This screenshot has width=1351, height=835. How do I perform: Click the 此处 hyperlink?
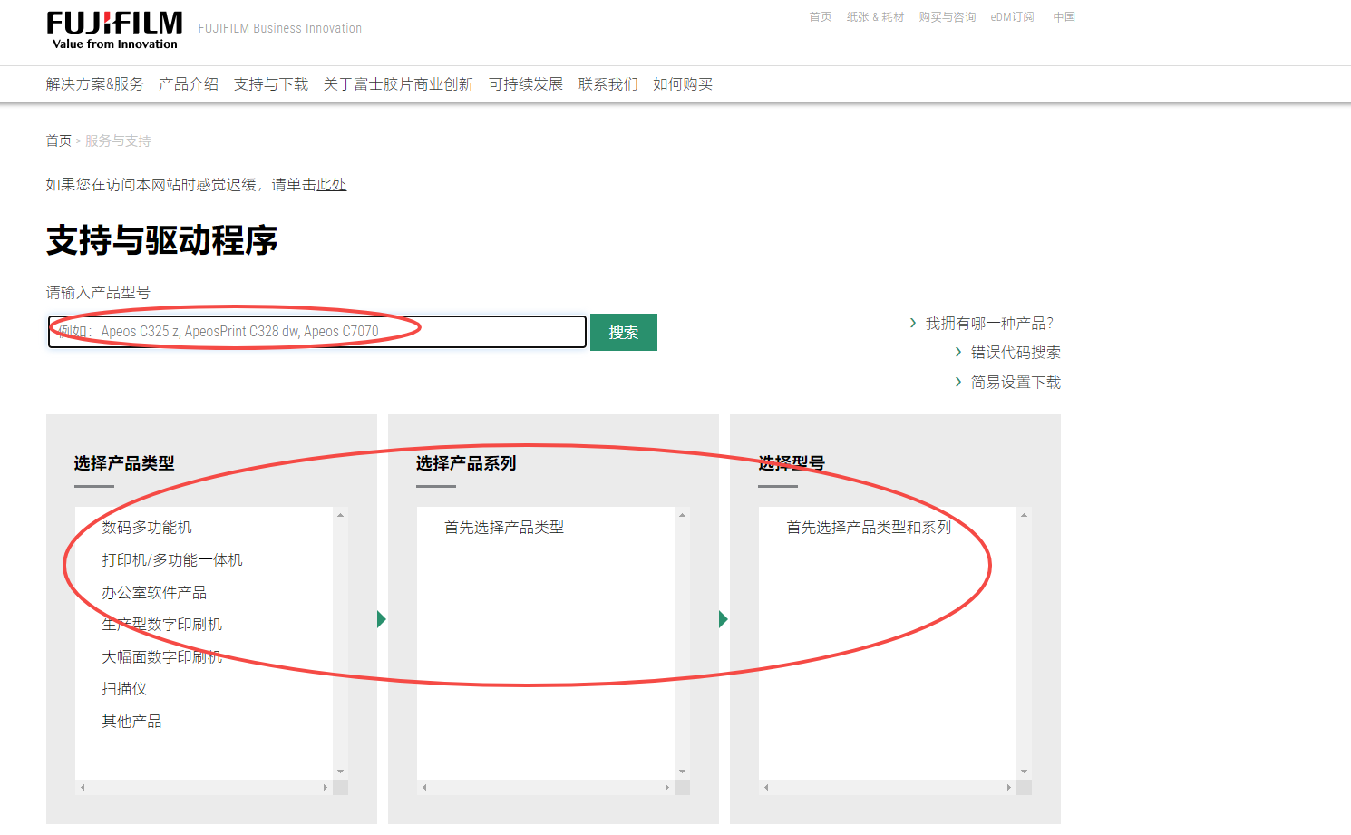pos(331,185)
